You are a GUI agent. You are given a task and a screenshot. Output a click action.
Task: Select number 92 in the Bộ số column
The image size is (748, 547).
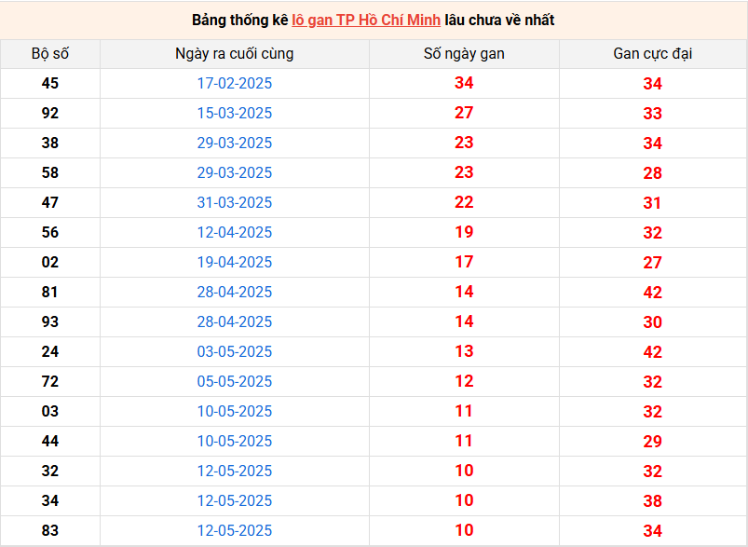click(50, 114)
